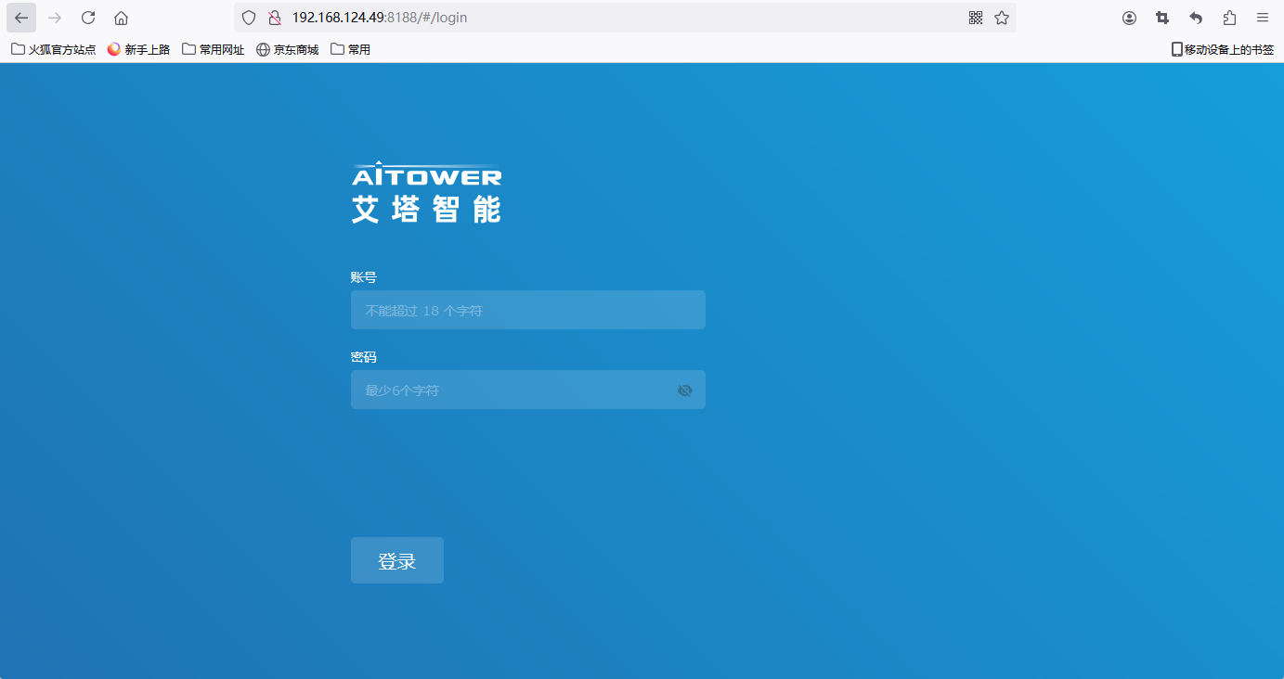Click the undo arrow toolbar icon
This screenshot has width=1284, height=679.
point(1196,18)
